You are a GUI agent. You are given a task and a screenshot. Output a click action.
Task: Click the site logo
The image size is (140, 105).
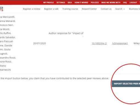[2, 9]
